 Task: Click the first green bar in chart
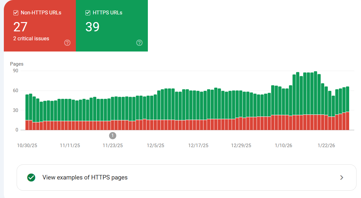27,107
